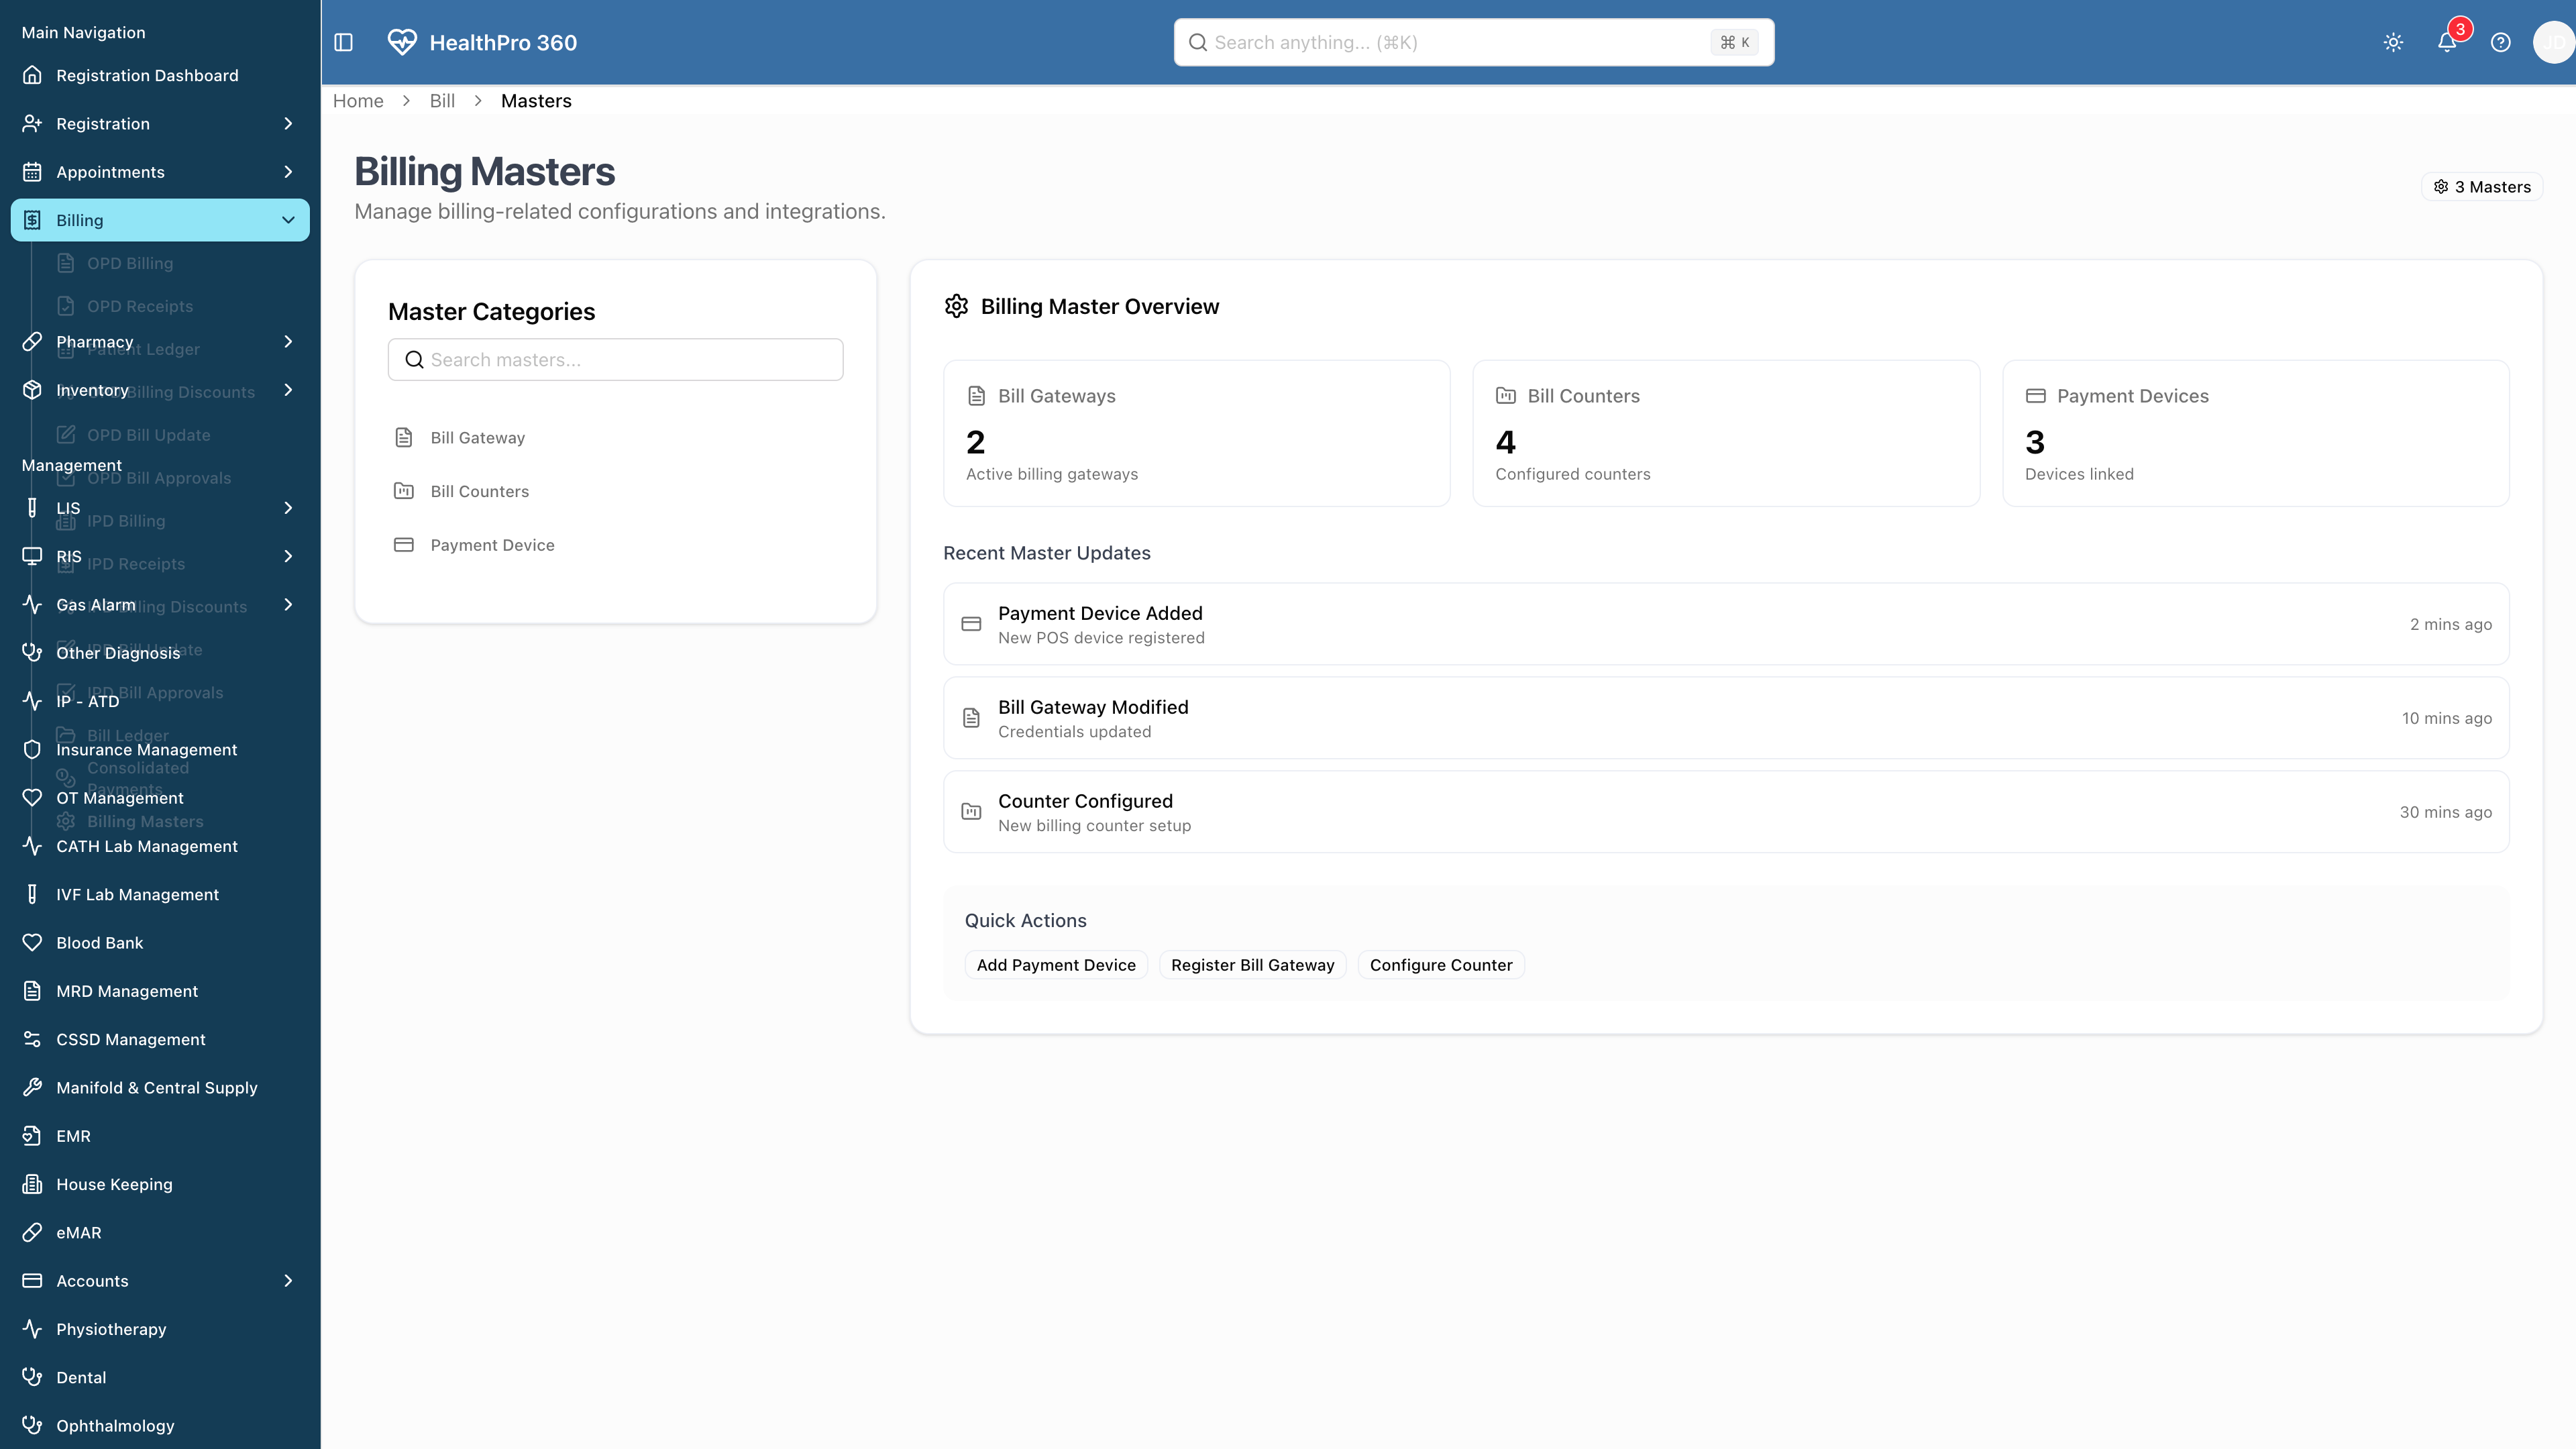
Task: Toggle the sidebar panel icon
Action: [x=343, y=42]
